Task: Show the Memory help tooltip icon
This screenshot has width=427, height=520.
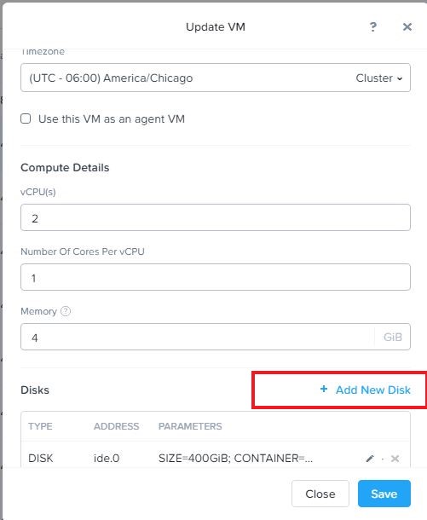Action: coord(66,311)
